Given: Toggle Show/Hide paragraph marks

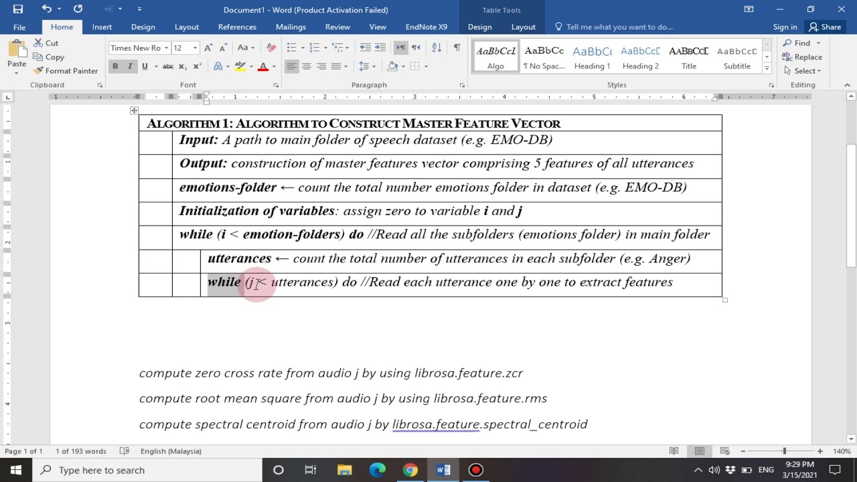Looking at the screenshot, I should [x=457, y=48].
